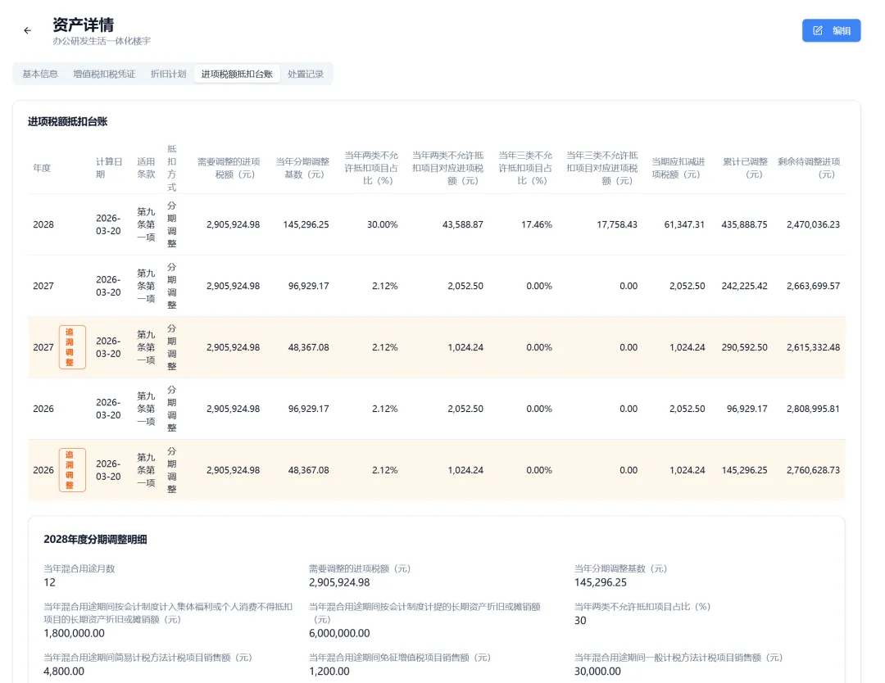This screenshot has height=683, width=885.
Task: Click the 17,758.43 cell
Action: pyautogui.click(x=617, y=224)
